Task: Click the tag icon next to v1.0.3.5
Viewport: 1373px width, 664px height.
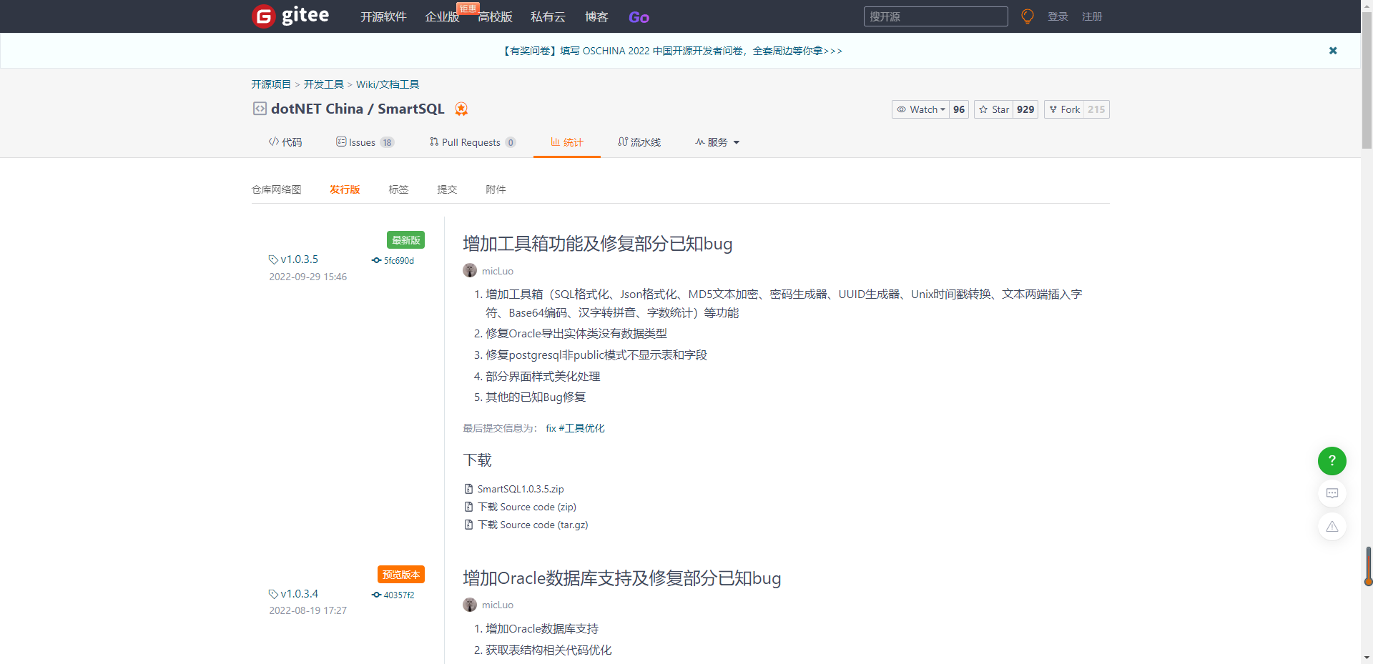Action: click(x=273, y=259)
